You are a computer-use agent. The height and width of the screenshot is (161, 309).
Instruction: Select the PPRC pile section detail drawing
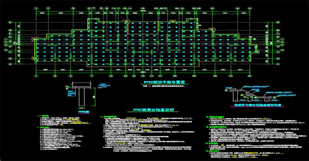point(81,97)
